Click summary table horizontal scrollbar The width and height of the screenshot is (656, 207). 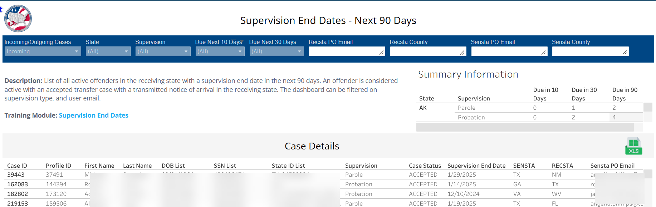coord(525,127)
